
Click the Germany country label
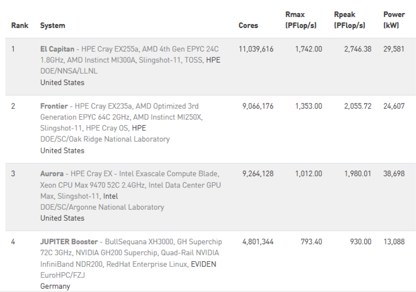55,286
